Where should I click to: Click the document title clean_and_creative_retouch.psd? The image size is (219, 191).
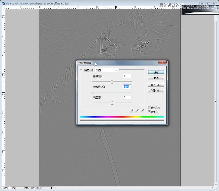[x=24, y=3]
